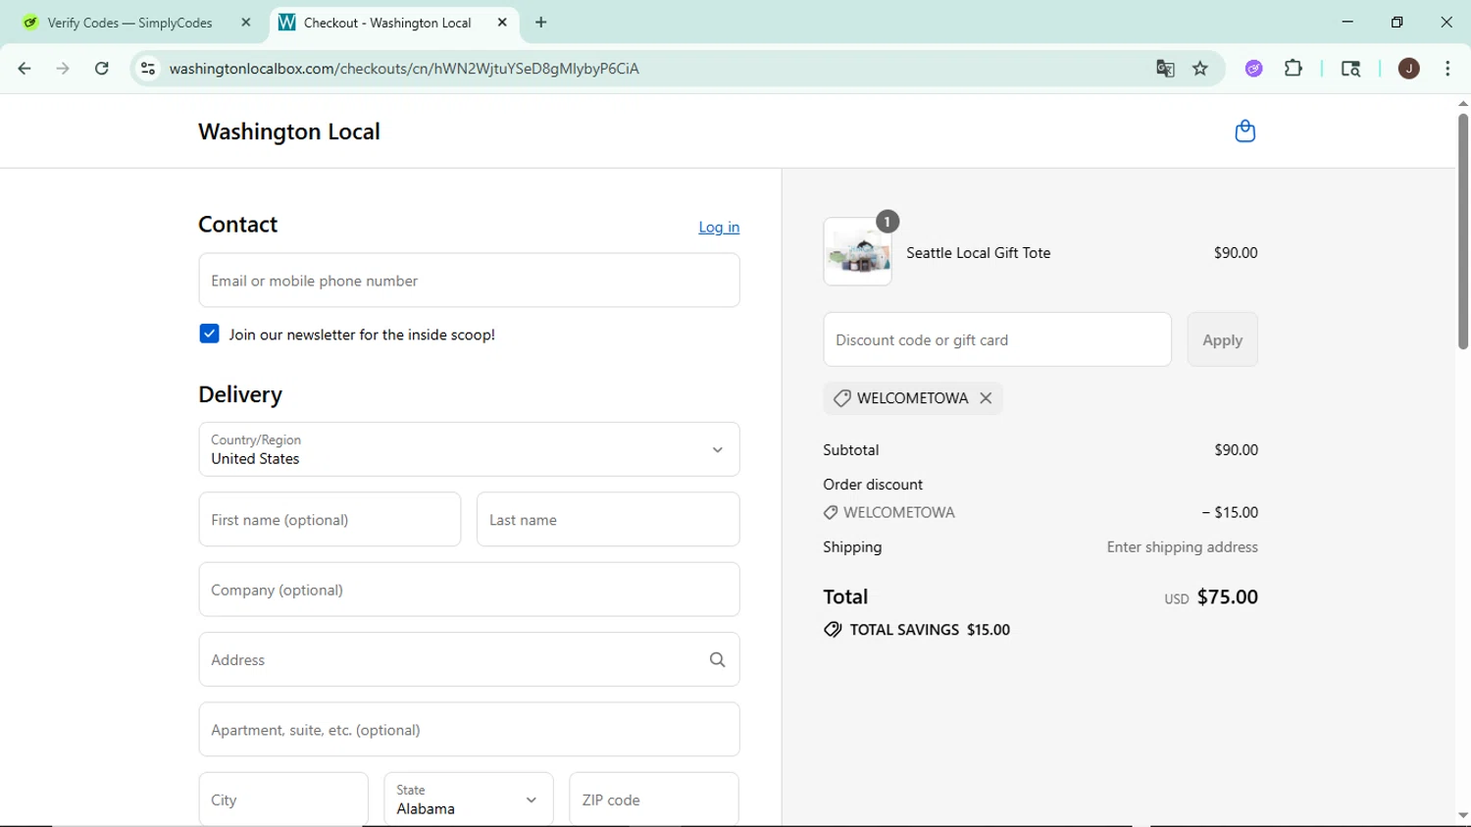Viewport: 1471px width, 827px height.
Task: Open a new browser tab
Action: coord(541,23)
